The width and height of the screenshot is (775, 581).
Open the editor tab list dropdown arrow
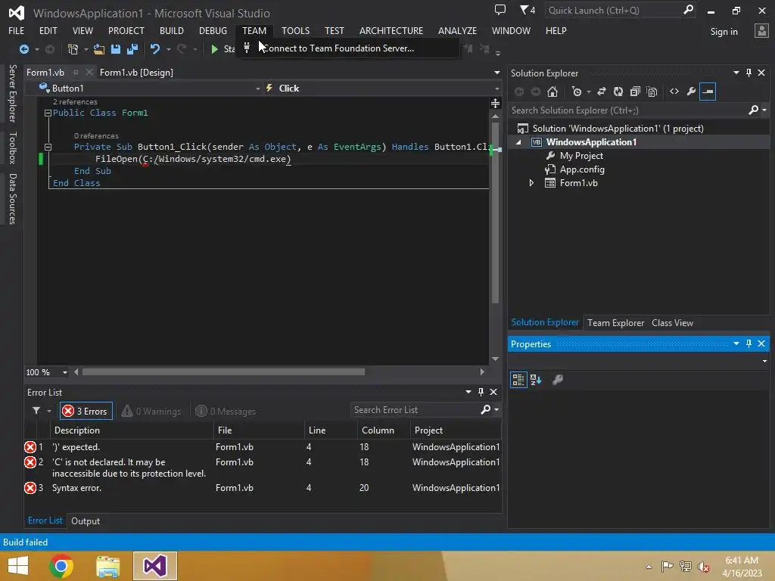pos(496,73)
